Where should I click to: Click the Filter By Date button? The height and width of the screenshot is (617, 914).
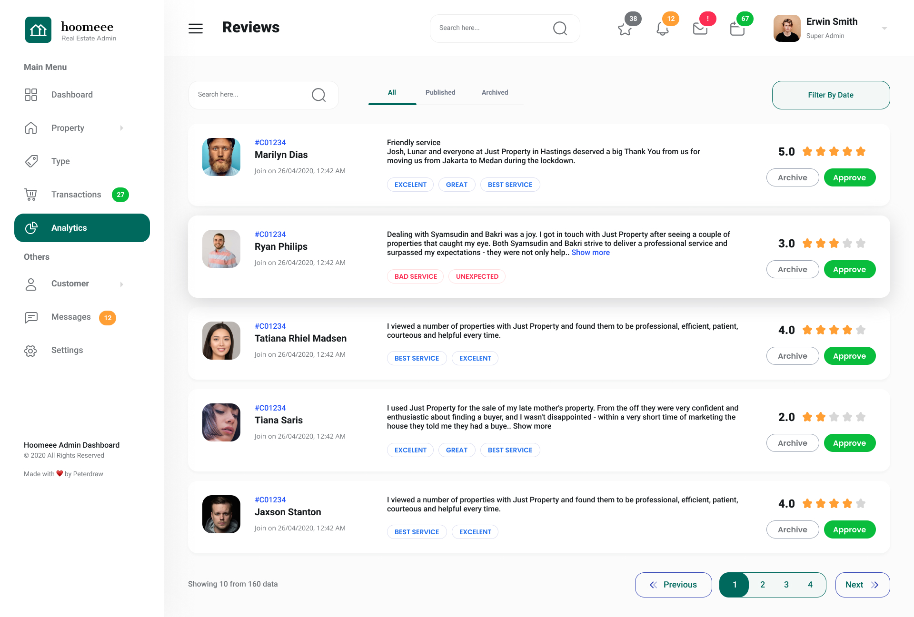pos(830,95)
